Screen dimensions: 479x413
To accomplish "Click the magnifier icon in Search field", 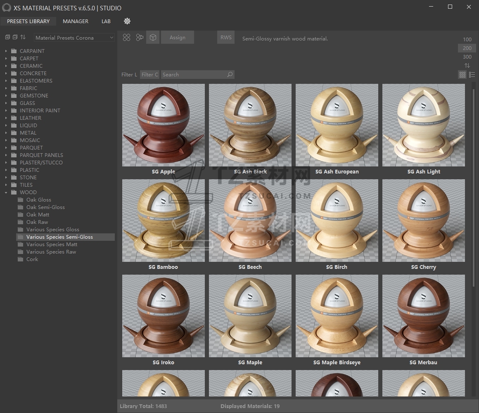I will tap(230, 74).
